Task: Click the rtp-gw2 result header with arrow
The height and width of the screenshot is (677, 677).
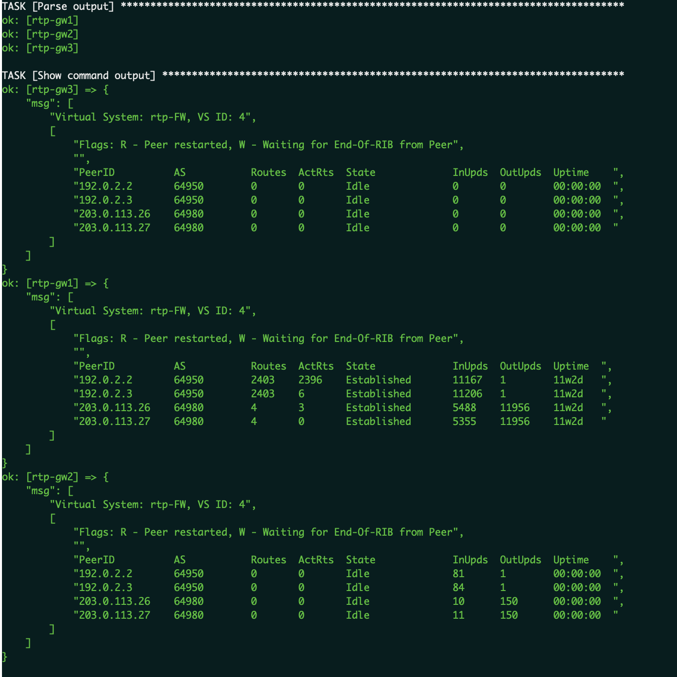Action: tap(55, 477)
